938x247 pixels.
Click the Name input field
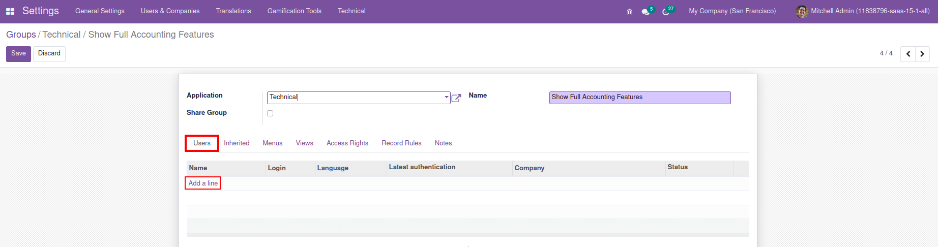[639, 98]
